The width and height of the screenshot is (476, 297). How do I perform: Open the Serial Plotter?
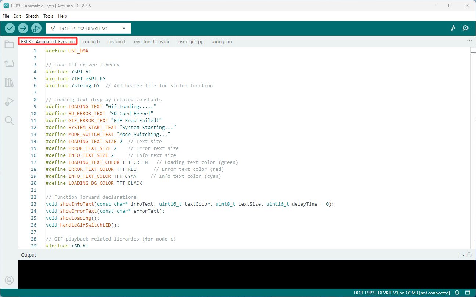pyautogui.click(x=453, y=28)
